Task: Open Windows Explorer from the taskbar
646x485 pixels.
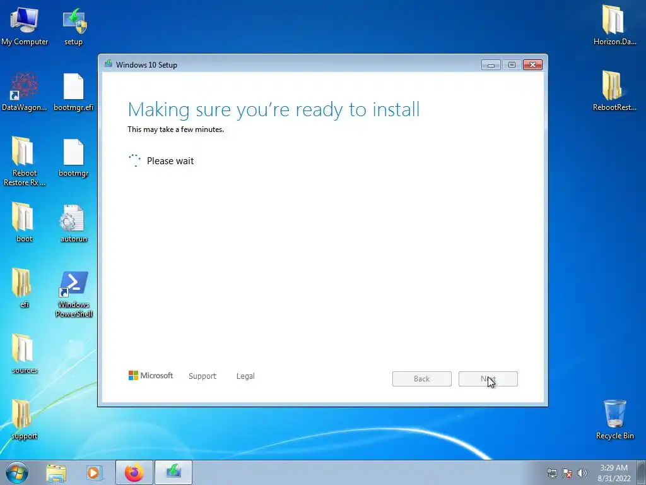Action: pyautogui.click(x=56, y=473)
